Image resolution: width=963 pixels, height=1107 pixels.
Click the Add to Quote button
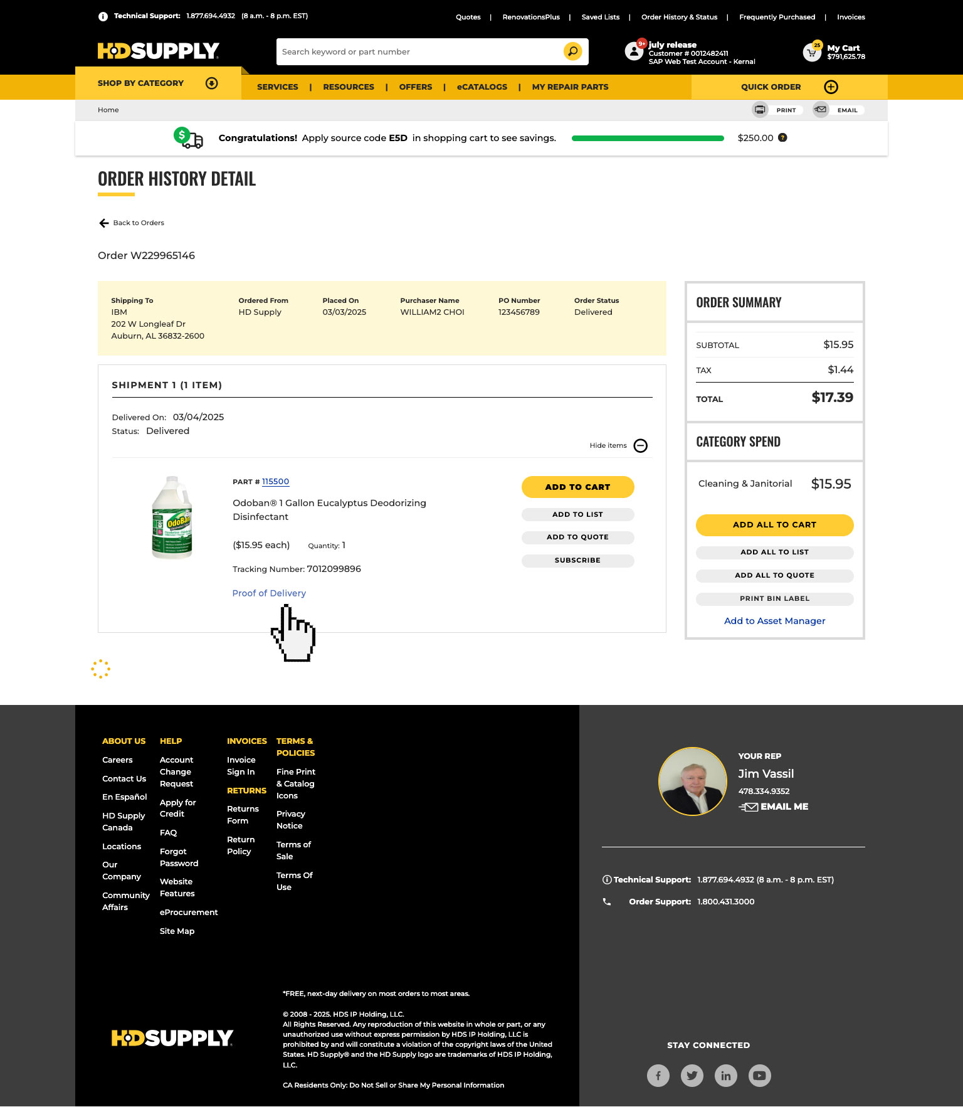(x=578, y=538)
